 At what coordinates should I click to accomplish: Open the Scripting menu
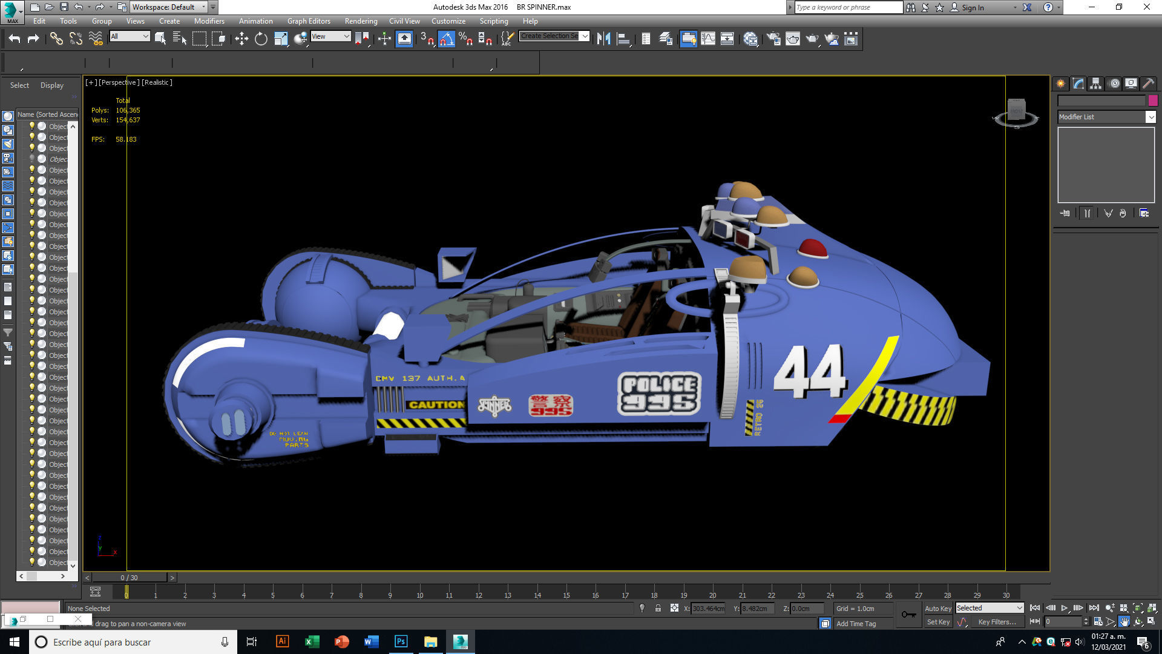pyautogui.click(x=494, y=21)
